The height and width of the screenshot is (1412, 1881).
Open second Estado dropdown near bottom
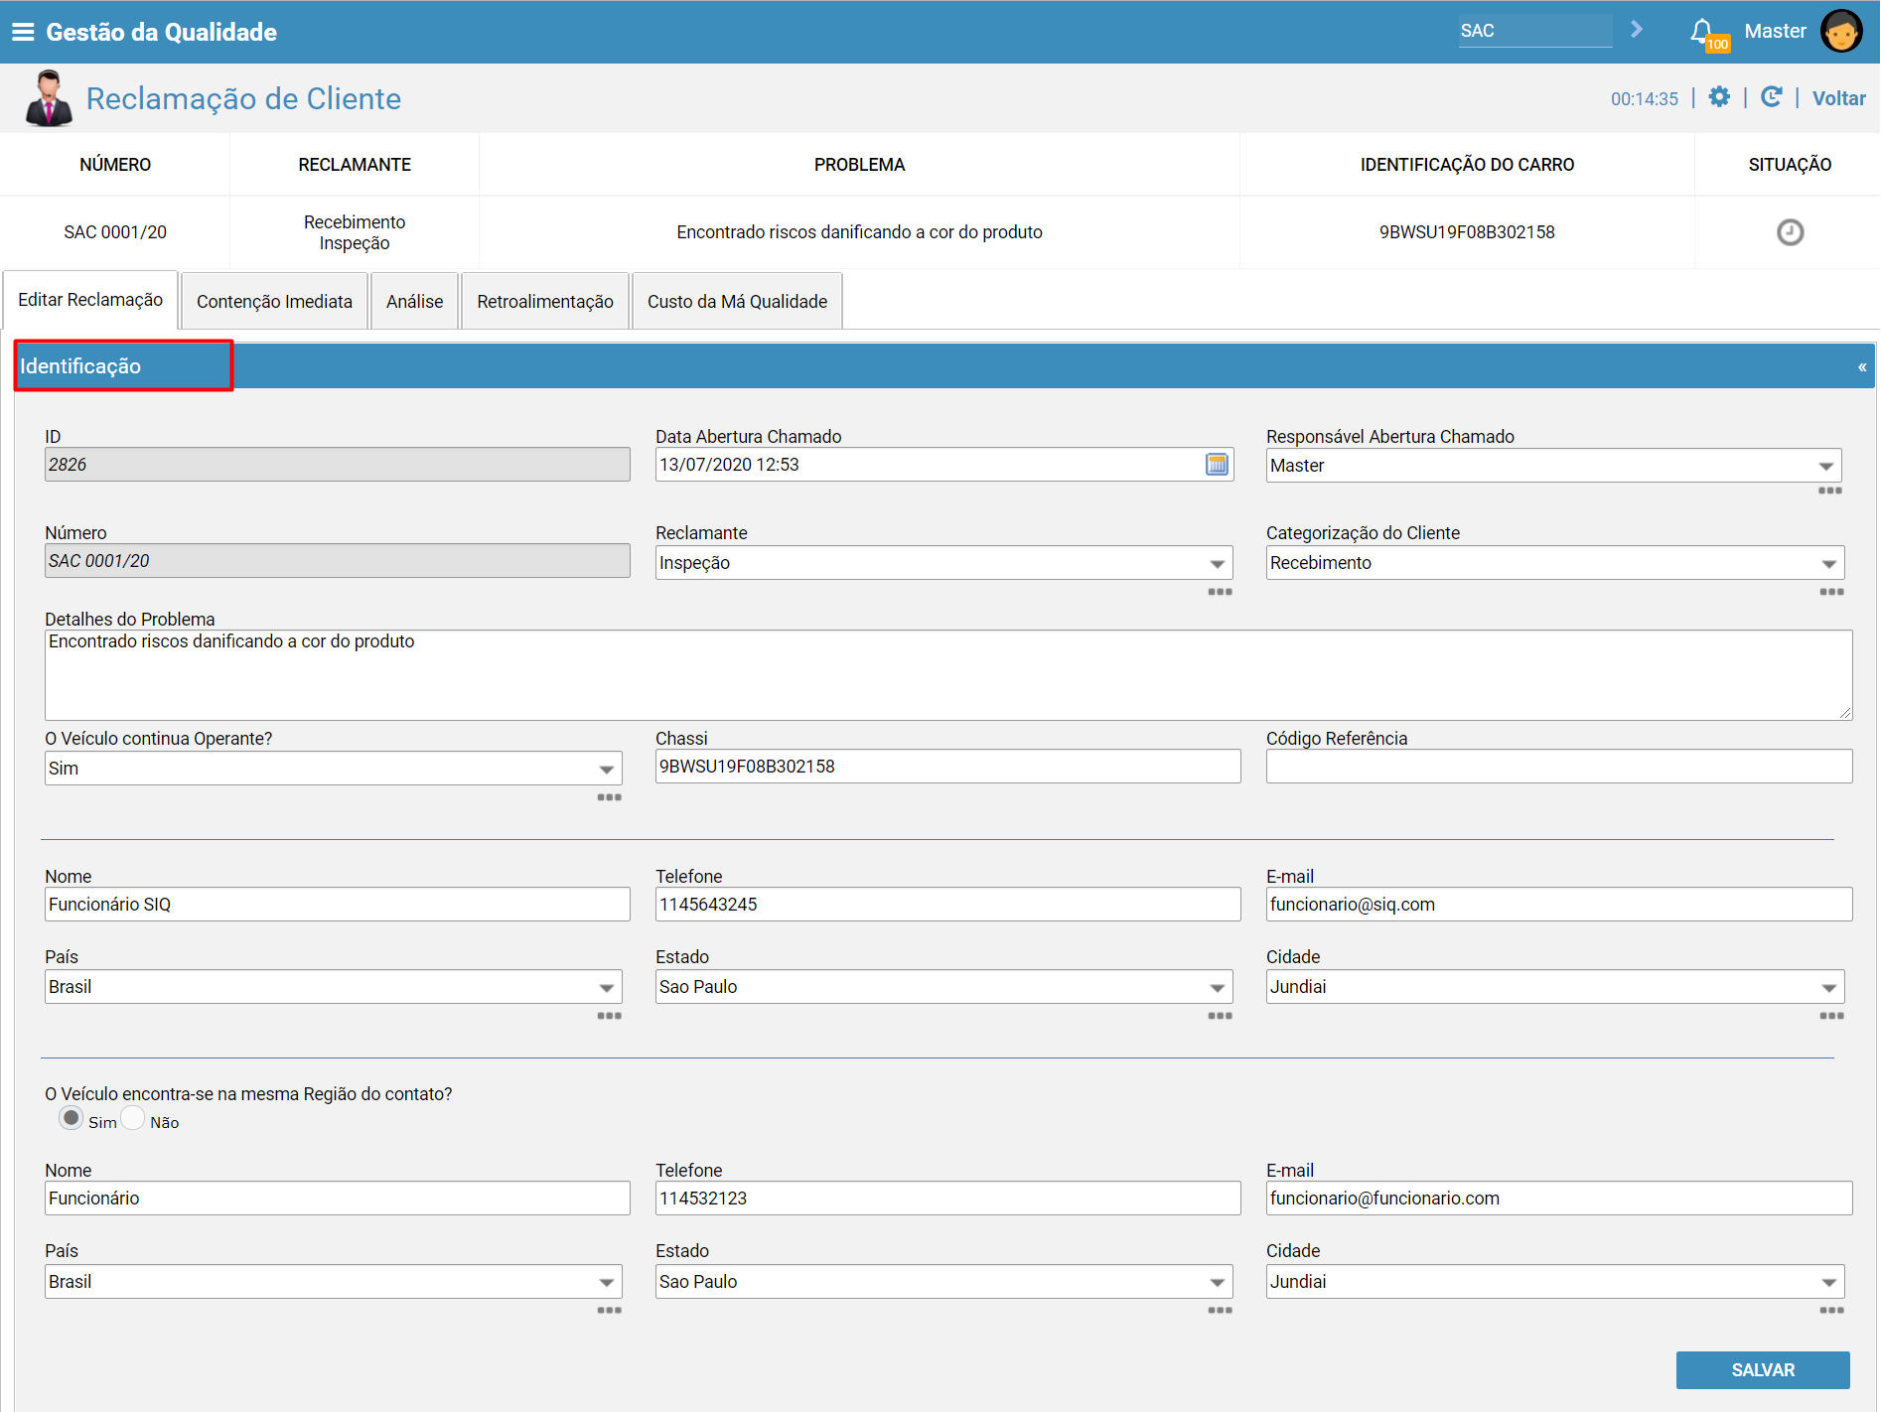point(943,1282)
